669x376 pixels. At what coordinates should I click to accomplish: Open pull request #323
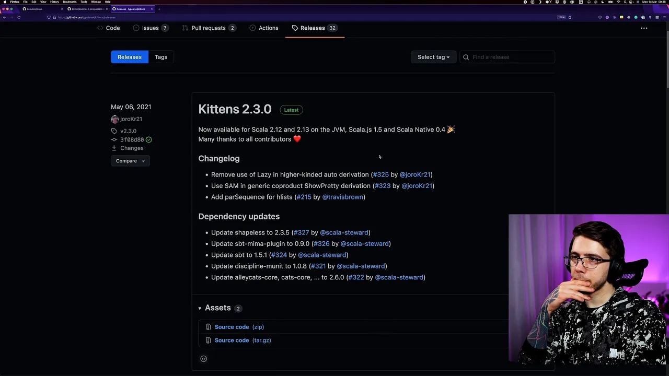pos(383,186)
